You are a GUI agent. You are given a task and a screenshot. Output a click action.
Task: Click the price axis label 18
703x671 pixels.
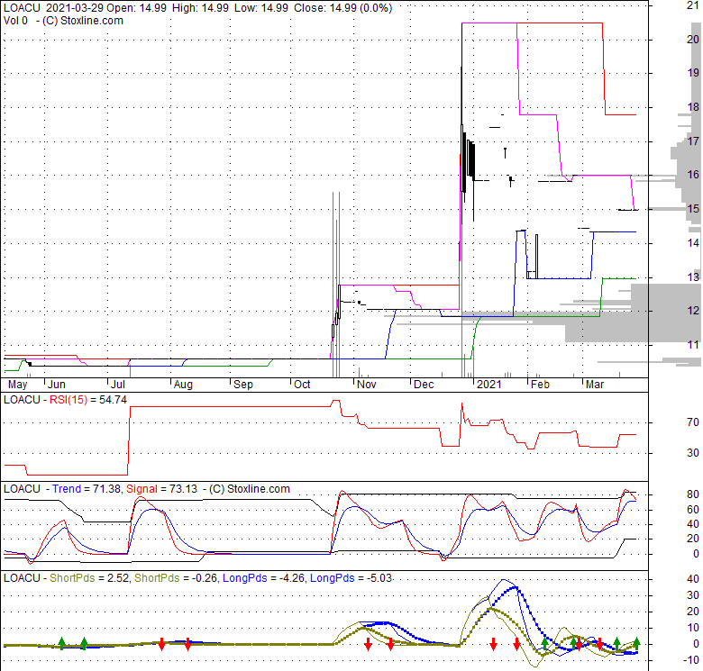click(x=693, y=107)
